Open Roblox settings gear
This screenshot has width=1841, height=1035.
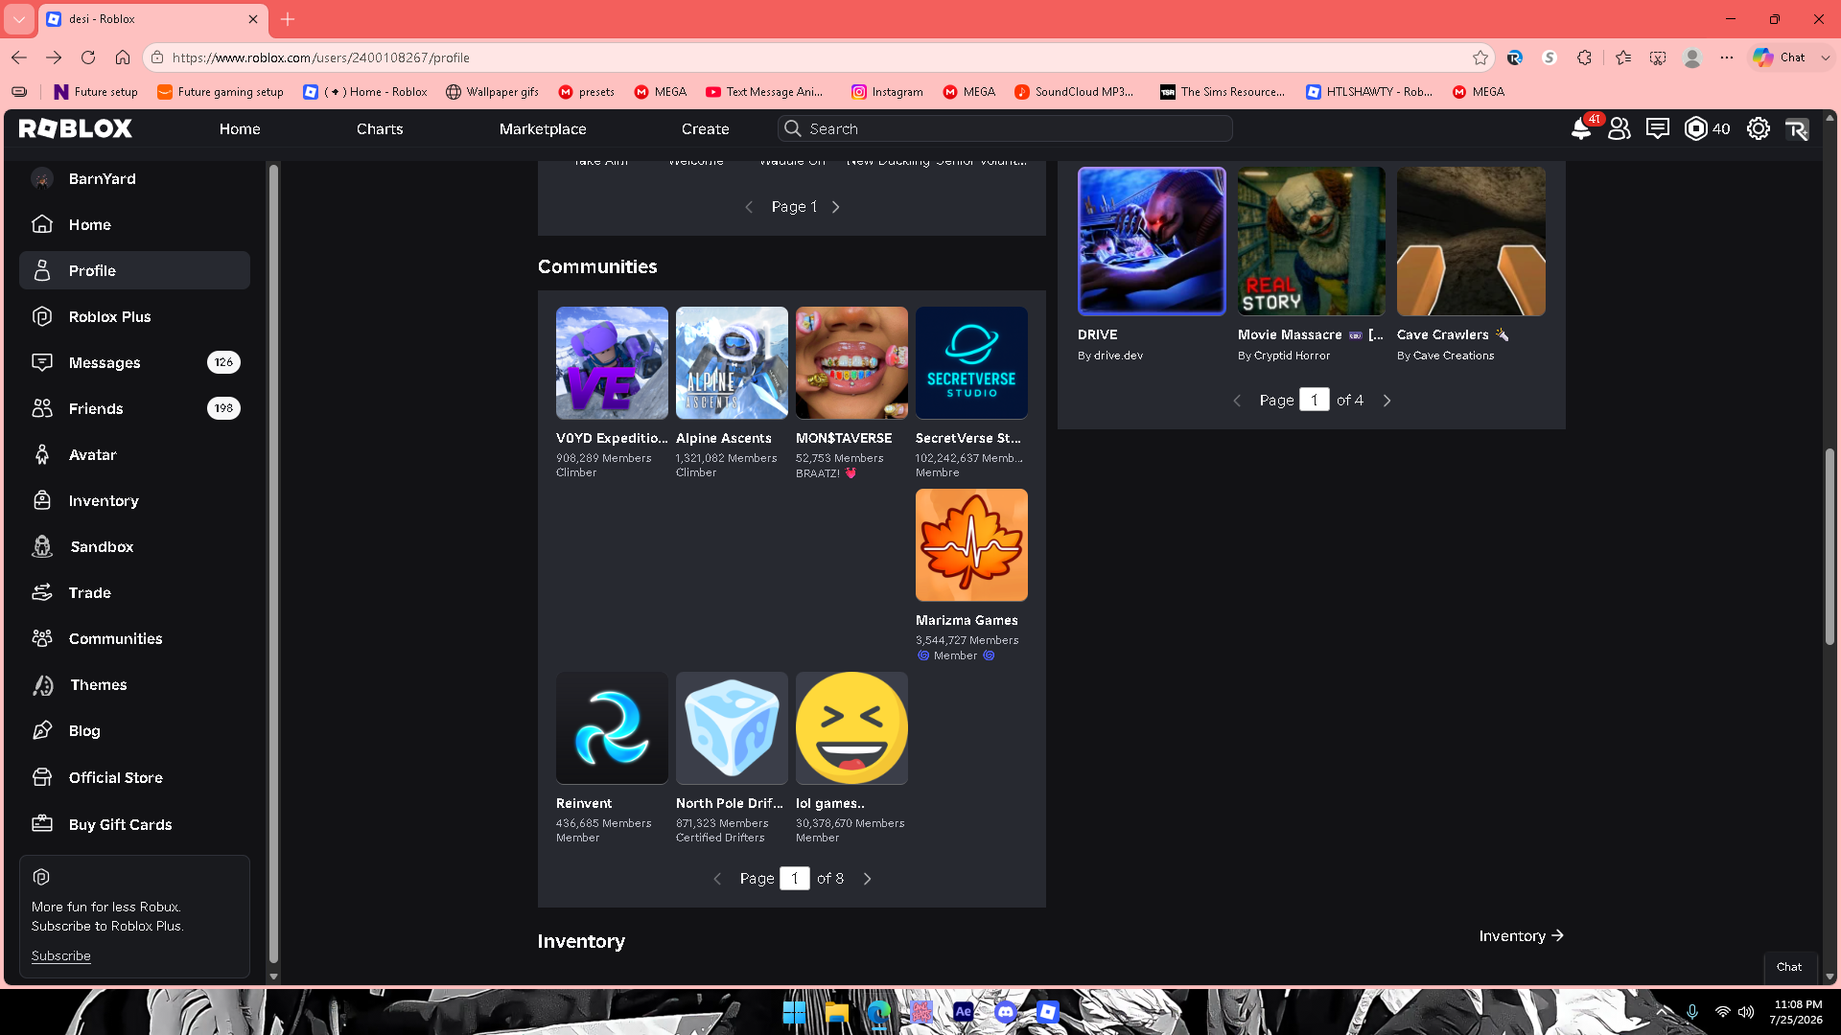(x=1759, y=128)
